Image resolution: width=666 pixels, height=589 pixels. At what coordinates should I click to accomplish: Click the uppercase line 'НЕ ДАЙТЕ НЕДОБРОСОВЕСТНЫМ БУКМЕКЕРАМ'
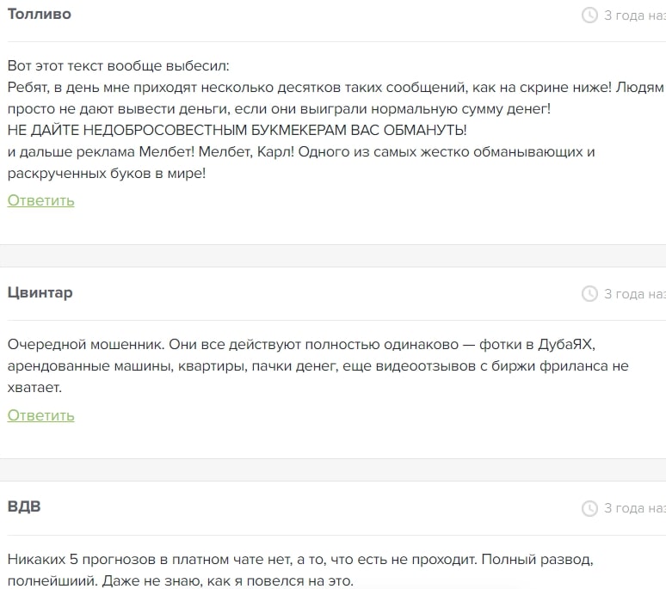(x=237, y=130)
